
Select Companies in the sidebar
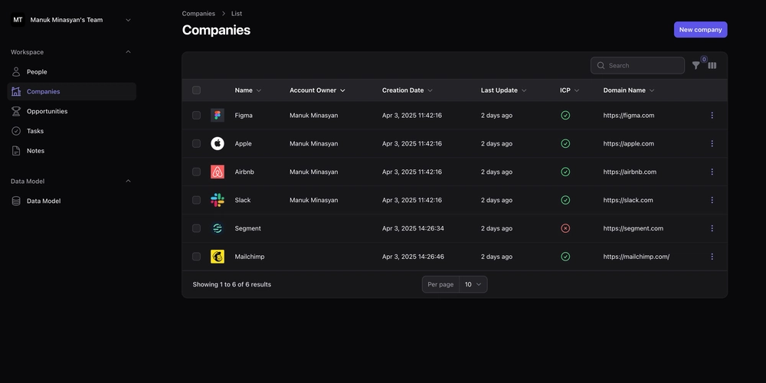(71, 91)
